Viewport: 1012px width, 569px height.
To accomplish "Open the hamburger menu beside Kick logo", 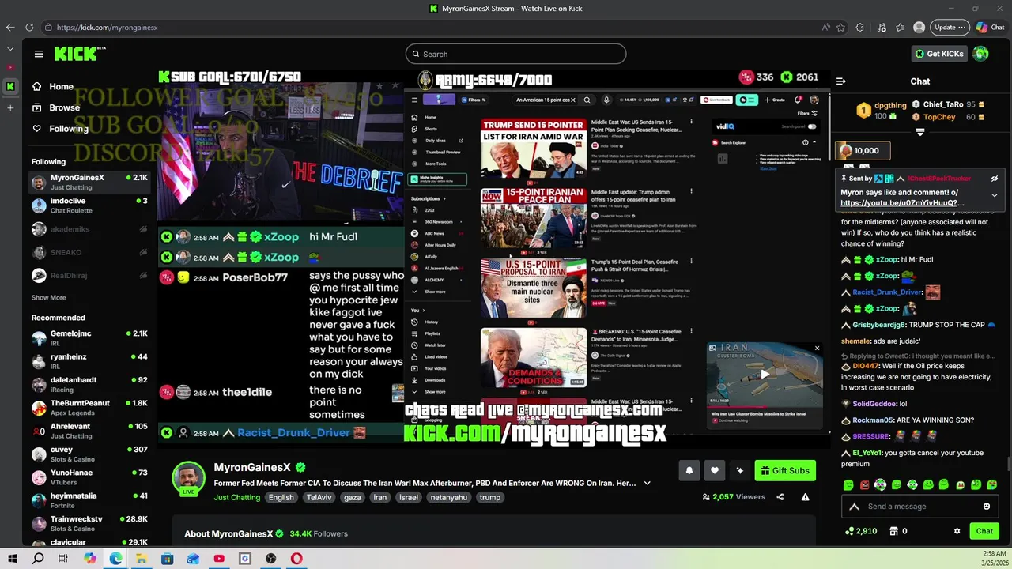I will tap(39, 54).
